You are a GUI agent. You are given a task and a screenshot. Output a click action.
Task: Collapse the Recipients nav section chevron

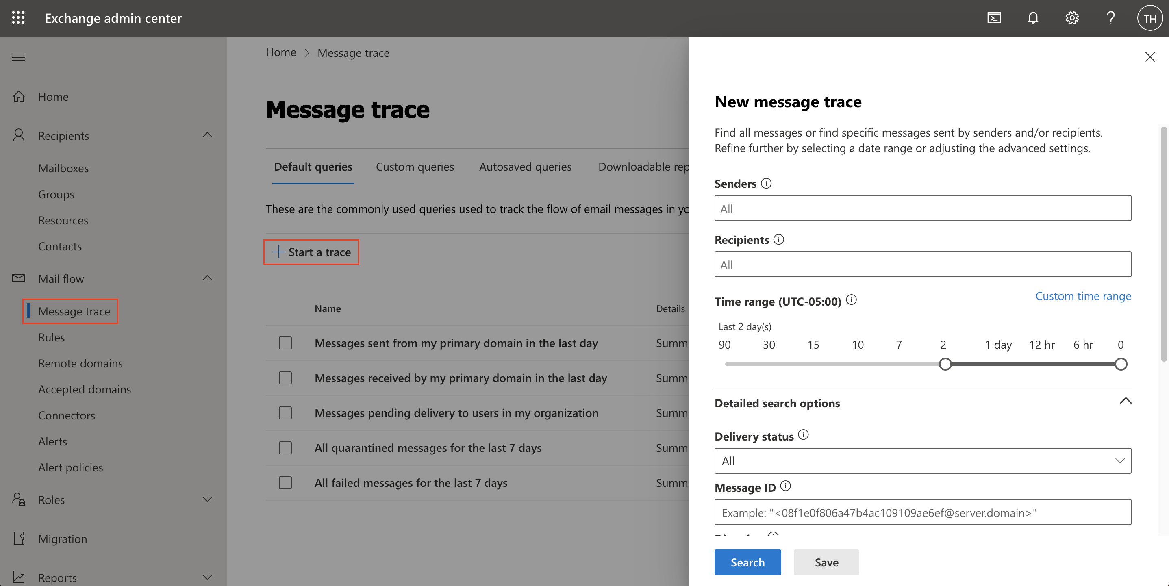pos(207,135)
